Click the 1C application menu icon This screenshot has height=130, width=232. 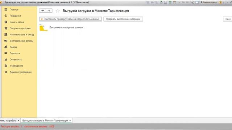[x=1, y=3]
